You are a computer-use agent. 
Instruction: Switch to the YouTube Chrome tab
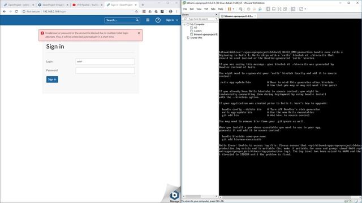click(x=87, y=5)
